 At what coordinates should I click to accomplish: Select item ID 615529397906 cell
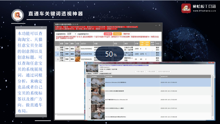tap(87, 54)
